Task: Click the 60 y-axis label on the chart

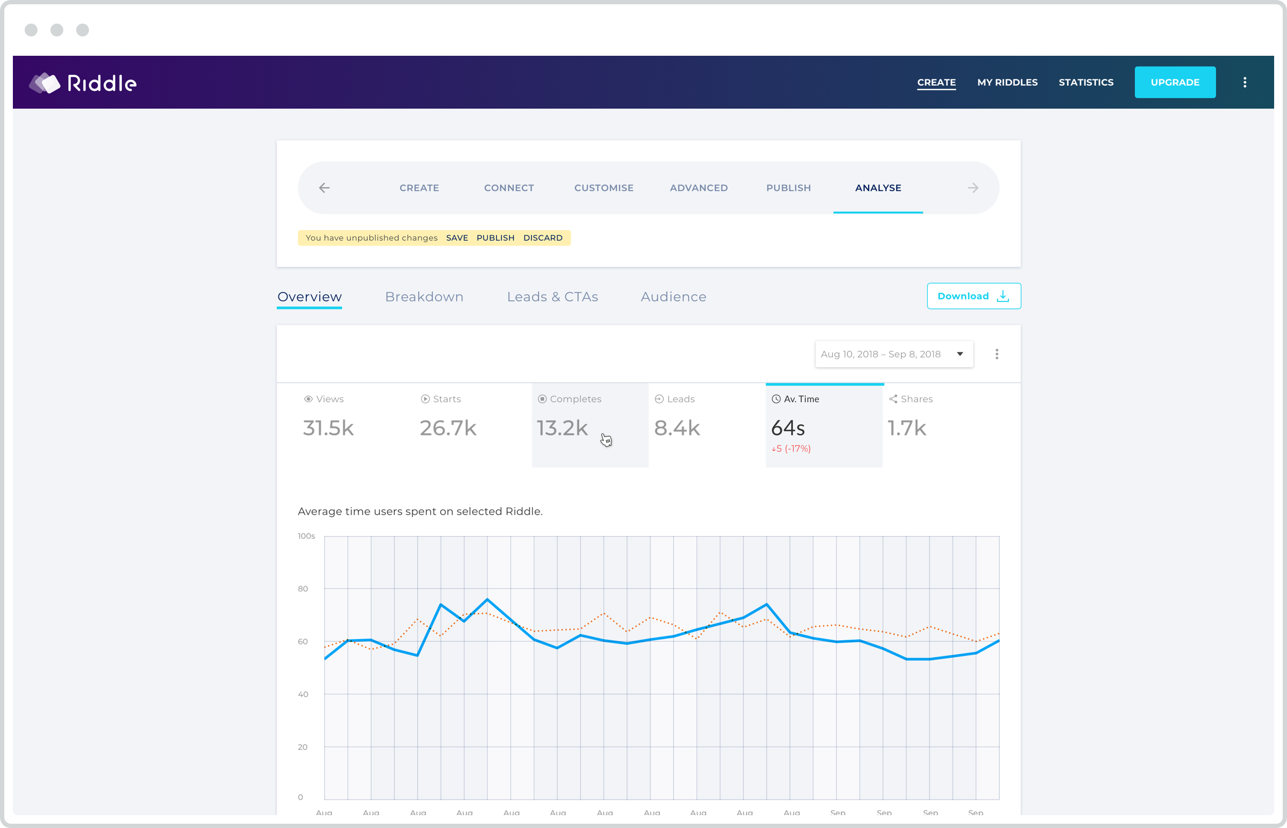Action: (x=302, y=641)
